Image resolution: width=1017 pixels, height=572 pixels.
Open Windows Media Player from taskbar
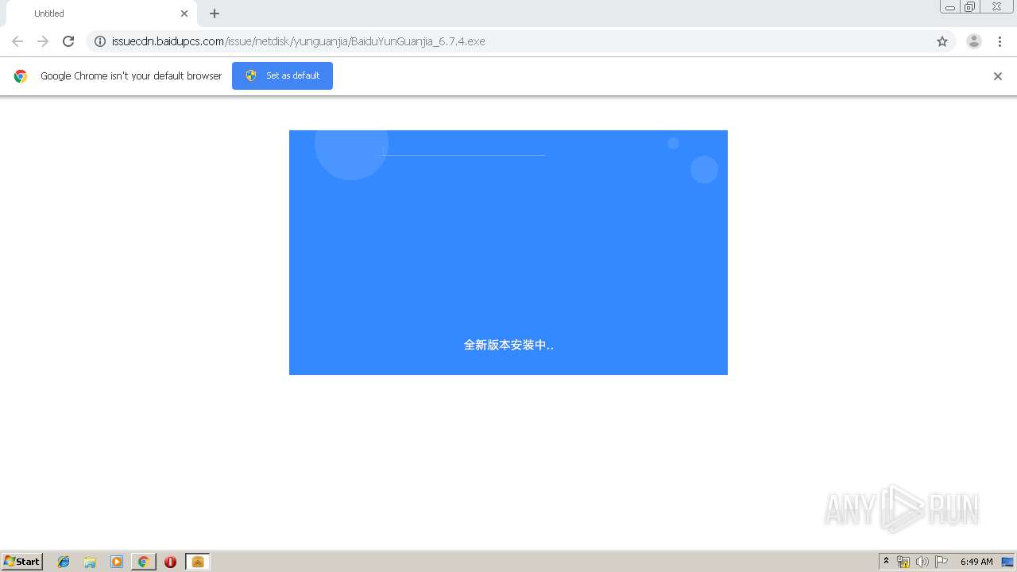pyautogui.click(x=117, y=562)
